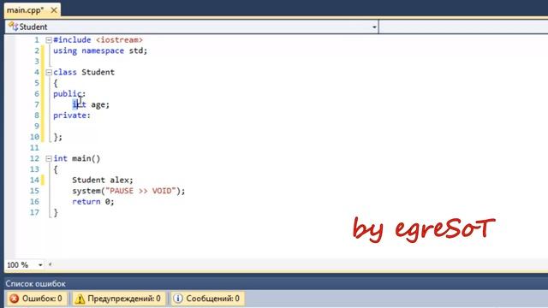548x308 pixels.
Task: Collapse the int main() function block
Action: click(x=49, y=158)
